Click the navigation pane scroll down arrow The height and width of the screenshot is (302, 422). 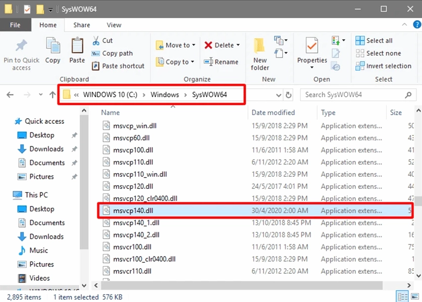click(84, 285)
